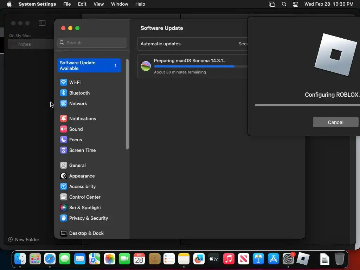
Task: Launch Maps from the Dock
Action: [x=95, y=259]
